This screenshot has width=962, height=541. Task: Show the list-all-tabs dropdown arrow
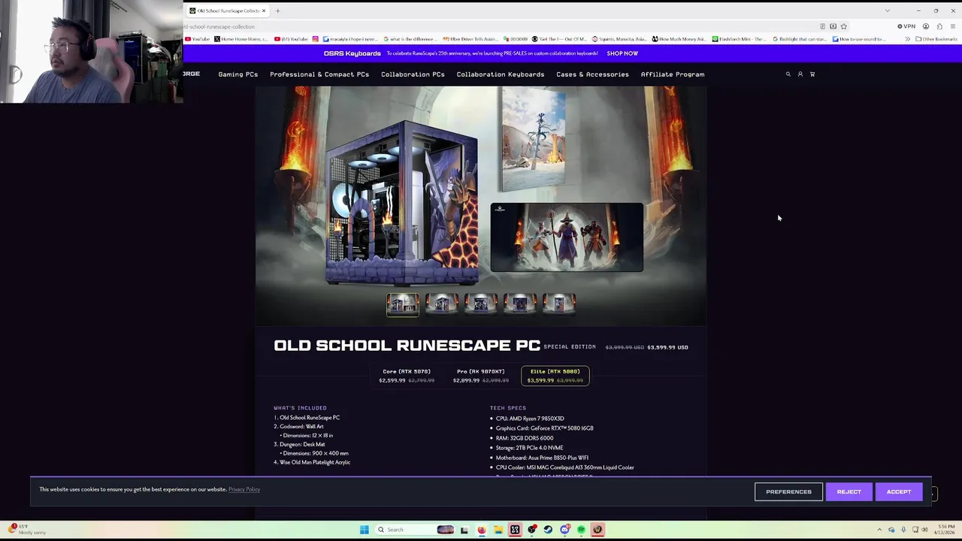point(888,11)
